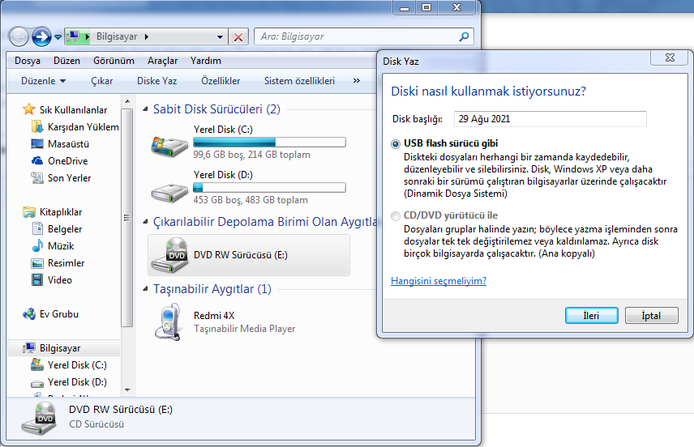This screenshot has height=447, width=694.
Task: Expand breadcrumb arrow after Bilgisayar
Action: [x=147, y=36]
